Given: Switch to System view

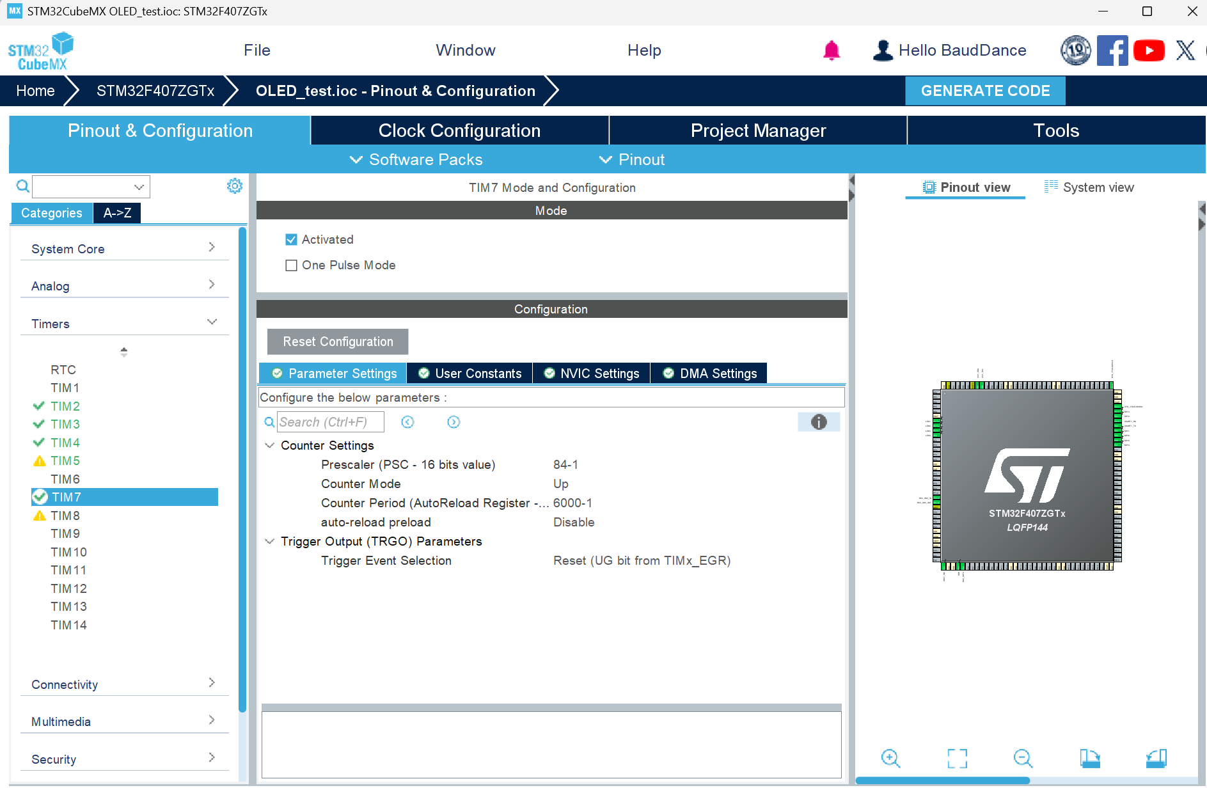Looking at the screenshot, I should (x=1089, y=187).
